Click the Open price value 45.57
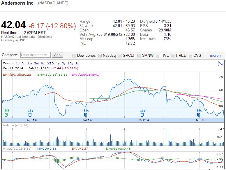This screenshot has width=226, height=170. [130, 30]
